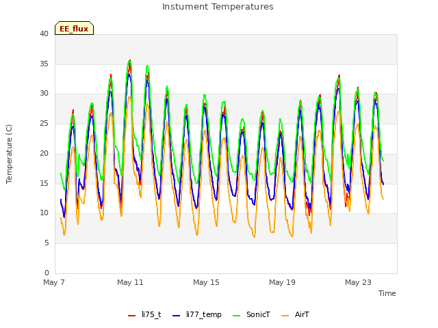Click the 15 y-axis tick value
Screen dimensions: 438x328
pos(44,183)
